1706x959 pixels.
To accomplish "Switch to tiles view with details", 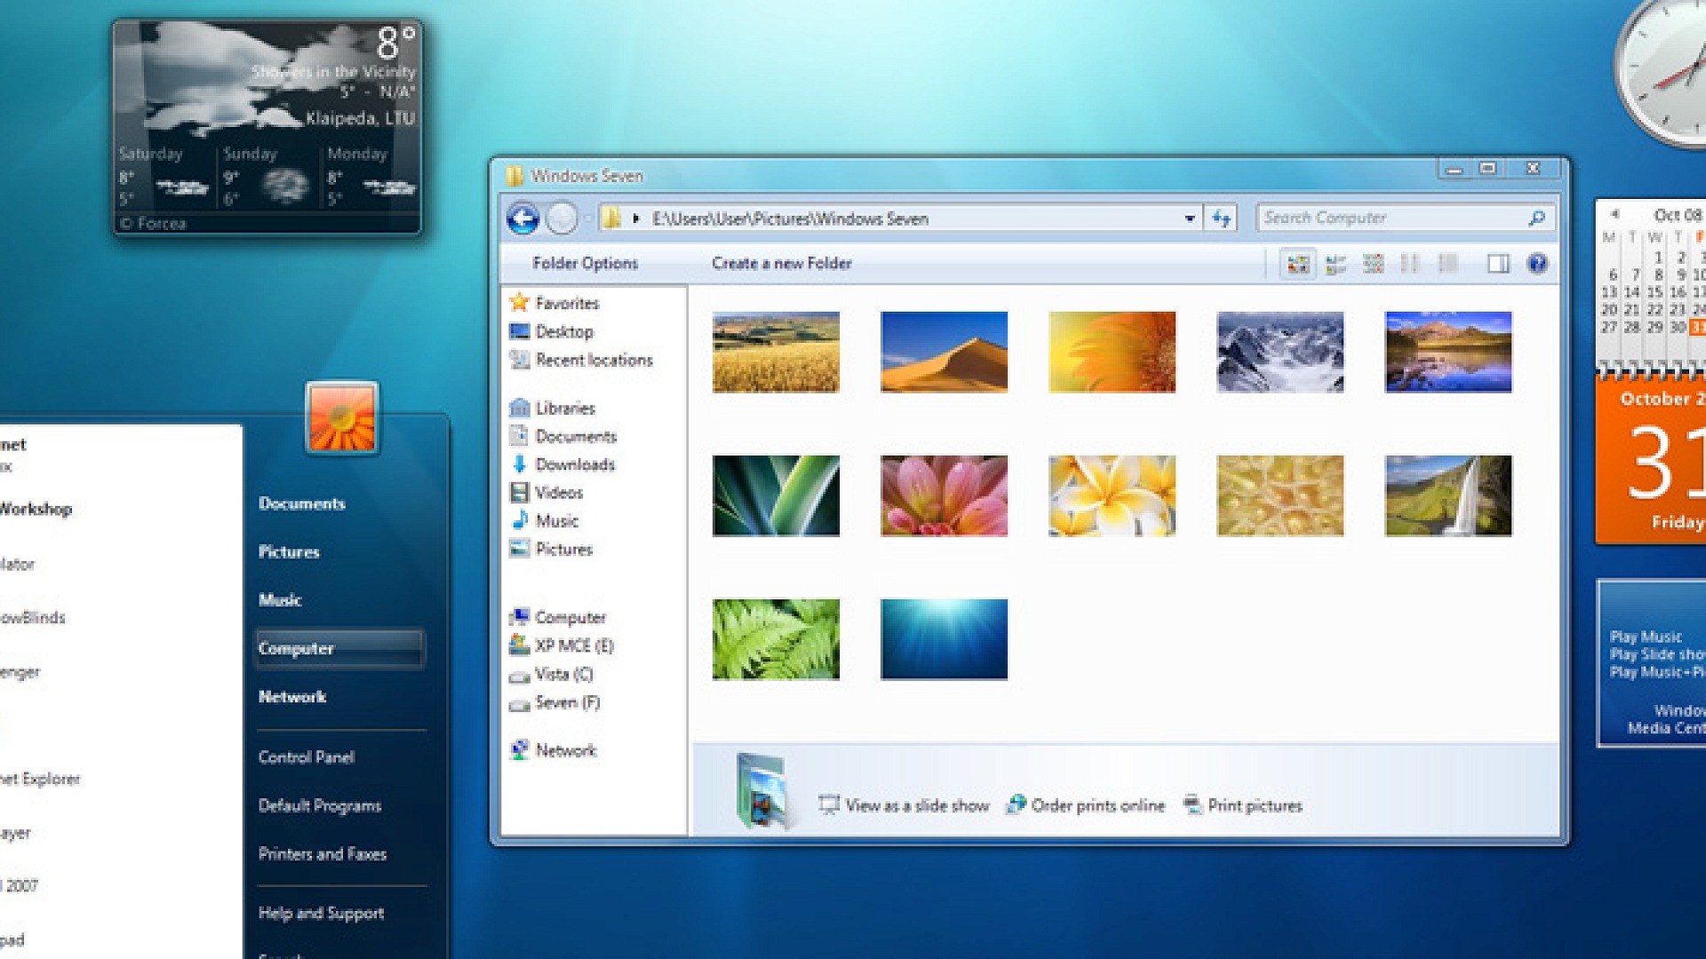I will [1335, 264].
